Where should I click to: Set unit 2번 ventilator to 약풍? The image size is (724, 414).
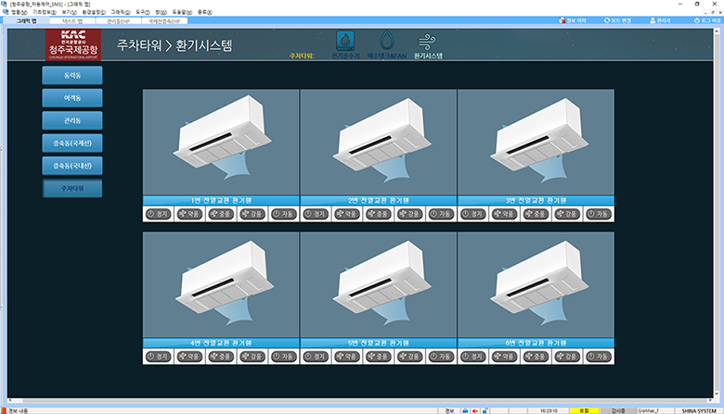[x=347, y=214]
